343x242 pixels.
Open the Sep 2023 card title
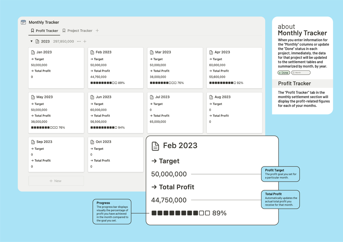[44, 142]
